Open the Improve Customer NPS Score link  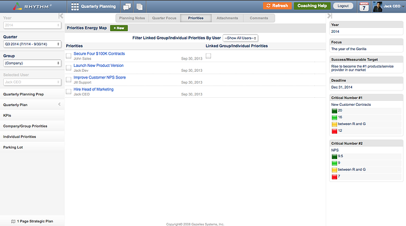(100, 77)
